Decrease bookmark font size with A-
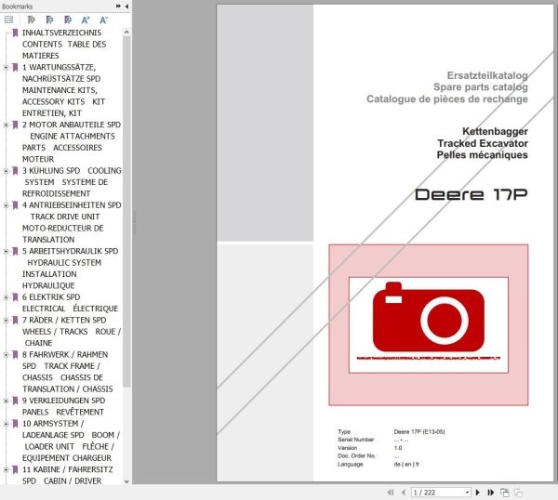558x500 pixels. [103, 20]
